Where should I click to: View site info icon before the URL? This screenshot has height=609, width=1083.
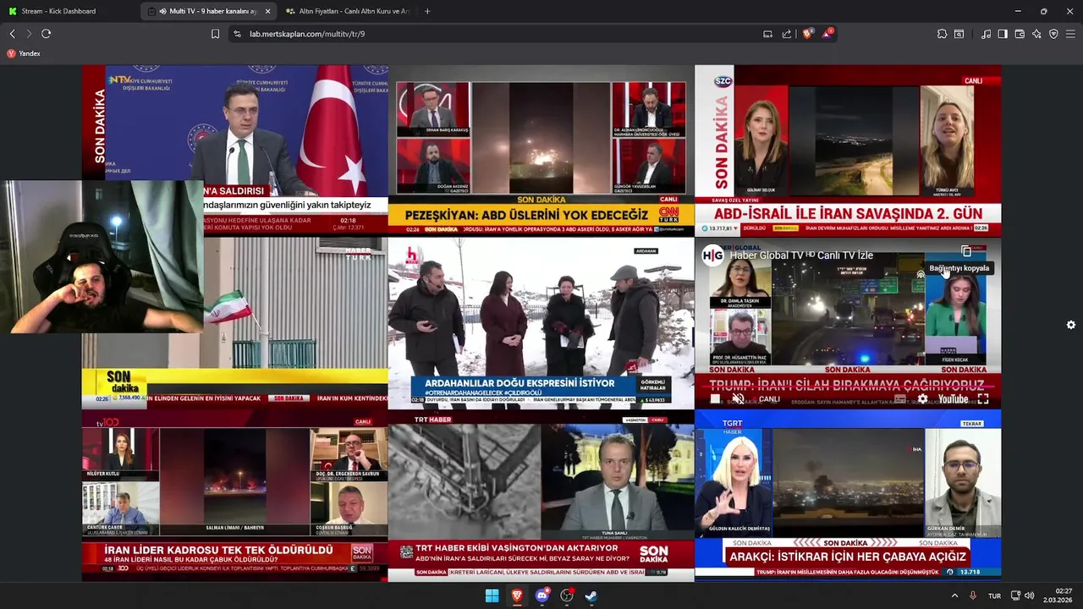tap(237, 34)
